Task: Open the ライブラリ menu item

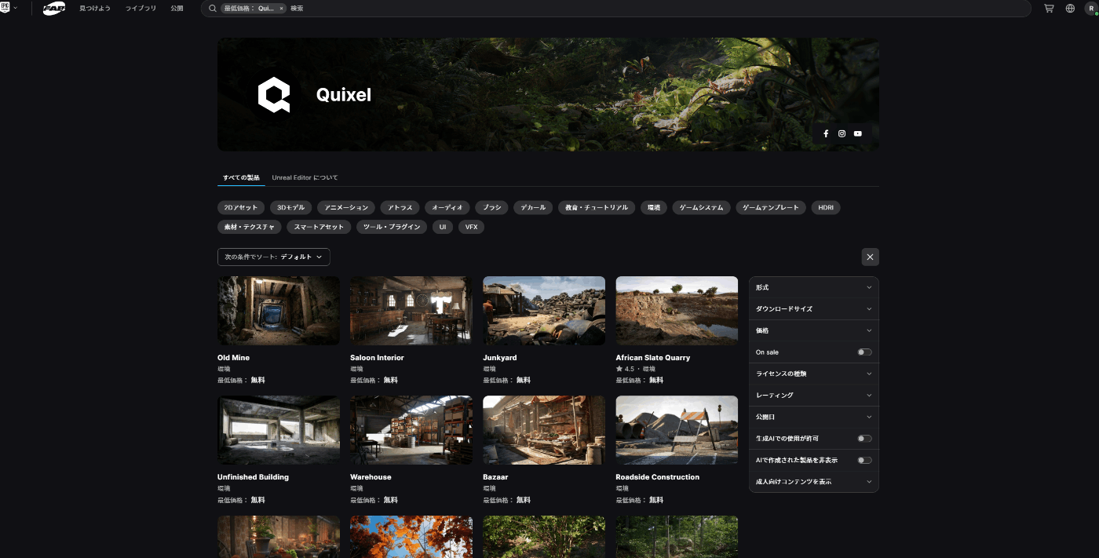Action: [141, 8]
